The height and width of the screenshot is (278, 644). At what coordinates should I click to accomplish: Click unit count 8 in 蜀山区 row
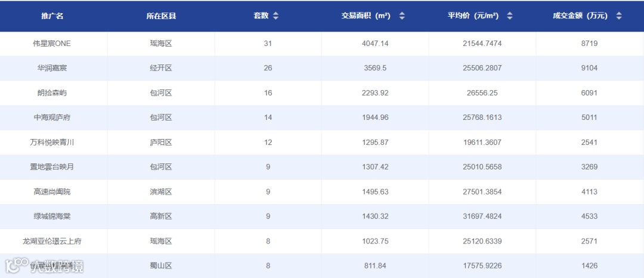tap(268, 265)
